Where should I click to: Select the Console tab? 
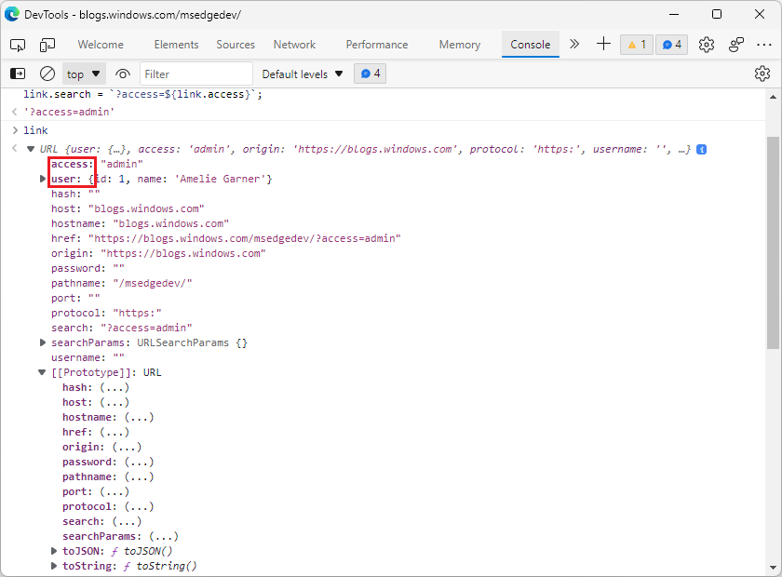click(530, 45)
